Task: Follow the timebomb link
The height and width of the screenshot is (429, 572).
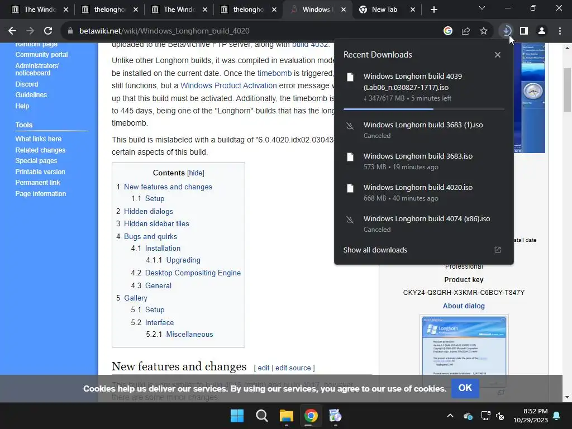Action: pos(274,73)
